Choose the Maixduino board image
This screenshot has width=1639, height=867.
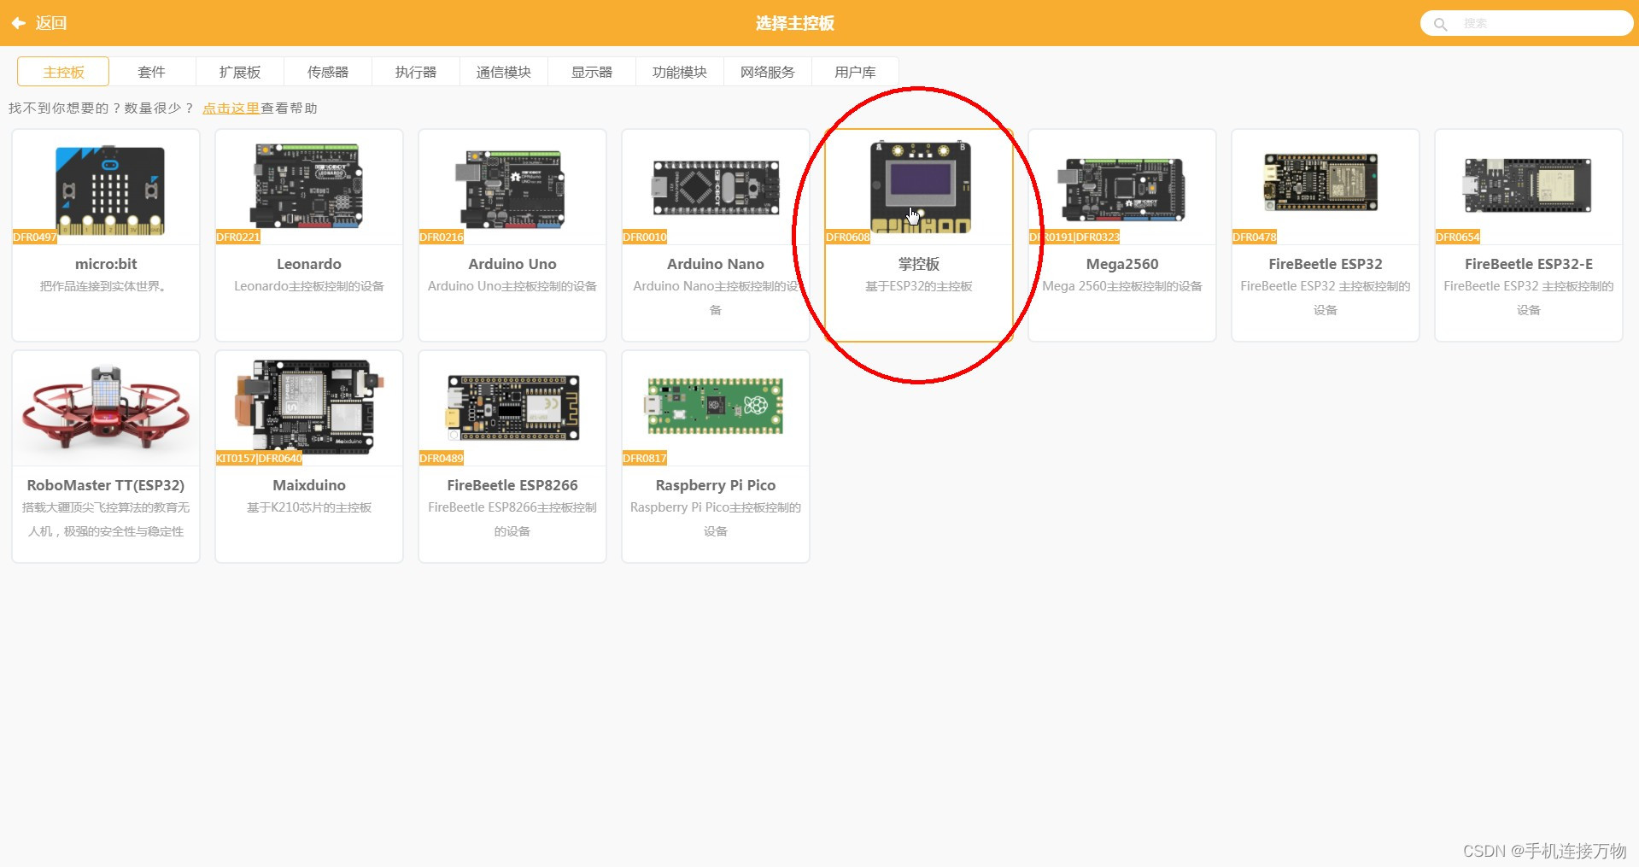click(308, 406)
